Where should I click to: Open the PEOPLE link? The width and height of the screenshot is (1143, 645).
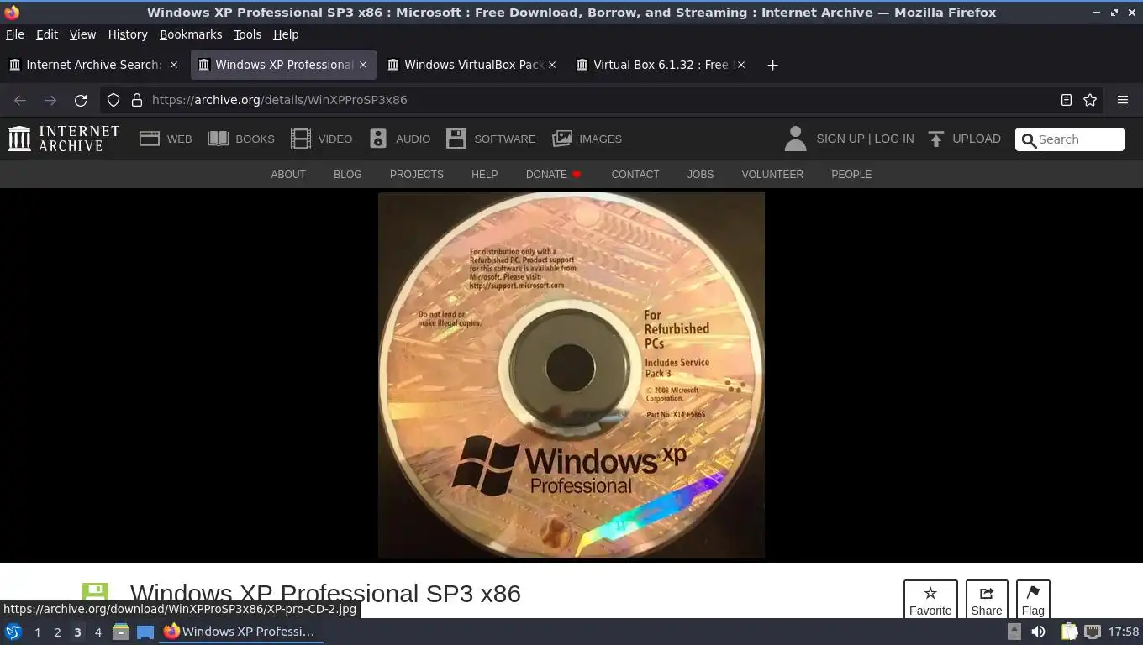(851, 174)
